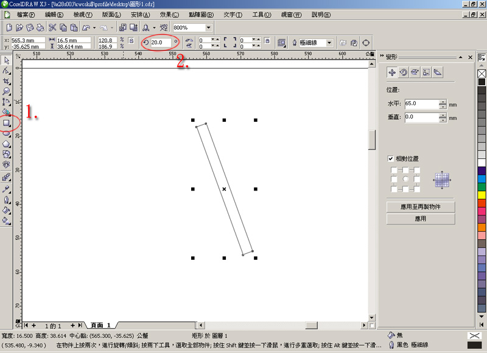This screenshot has height=353, width=487.
Task: Open the 極細線 outline width dropdown
Action: pyautogui.click(x=329, y=43)
